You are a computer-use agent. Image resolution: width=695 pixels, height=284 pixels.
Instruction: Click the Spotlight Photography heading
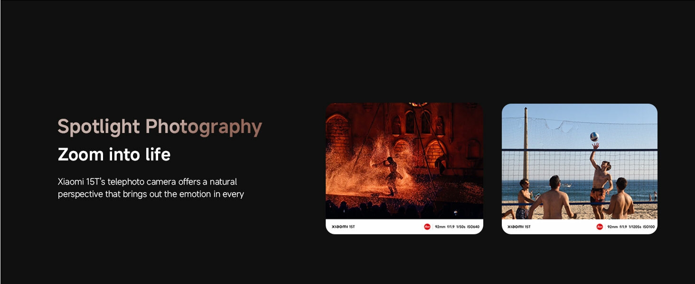[160, 126]
